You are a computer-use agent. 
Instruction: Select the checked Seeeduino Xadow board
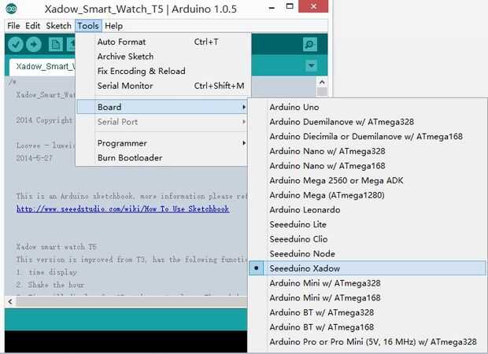click(x=368, y=268)
